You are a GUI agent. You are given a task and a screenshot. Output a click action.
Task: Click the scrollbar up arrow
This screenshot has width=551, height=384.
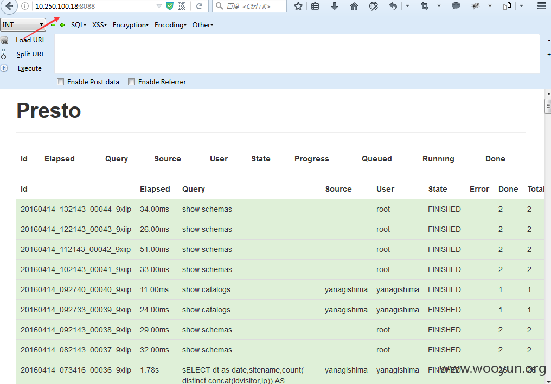pyautogui.click(x=548, y=94)
